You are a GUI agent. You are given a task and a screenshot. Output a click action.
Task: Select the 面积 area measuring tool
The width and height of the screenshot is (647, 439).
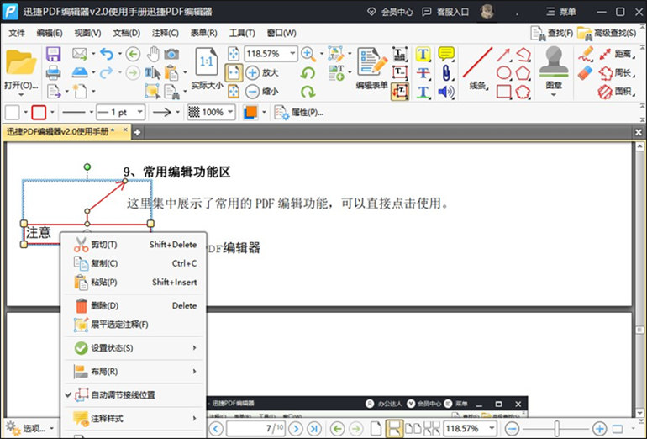tap(617, 92)
